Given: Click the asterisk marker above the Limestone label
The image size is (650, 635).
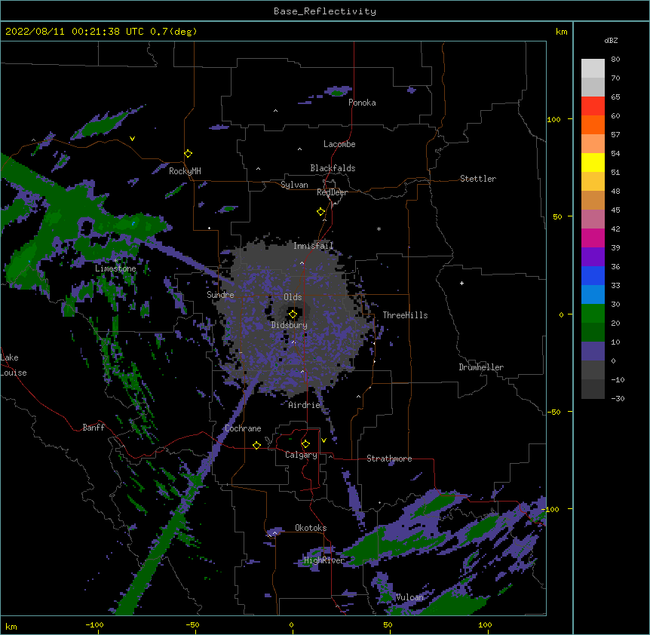Looking at the screenshot, I should [115, 260].
